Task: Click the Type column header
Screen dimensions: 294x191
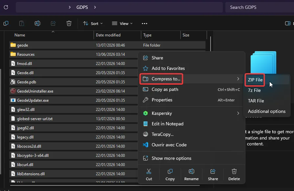Action: tap(161, 35)
